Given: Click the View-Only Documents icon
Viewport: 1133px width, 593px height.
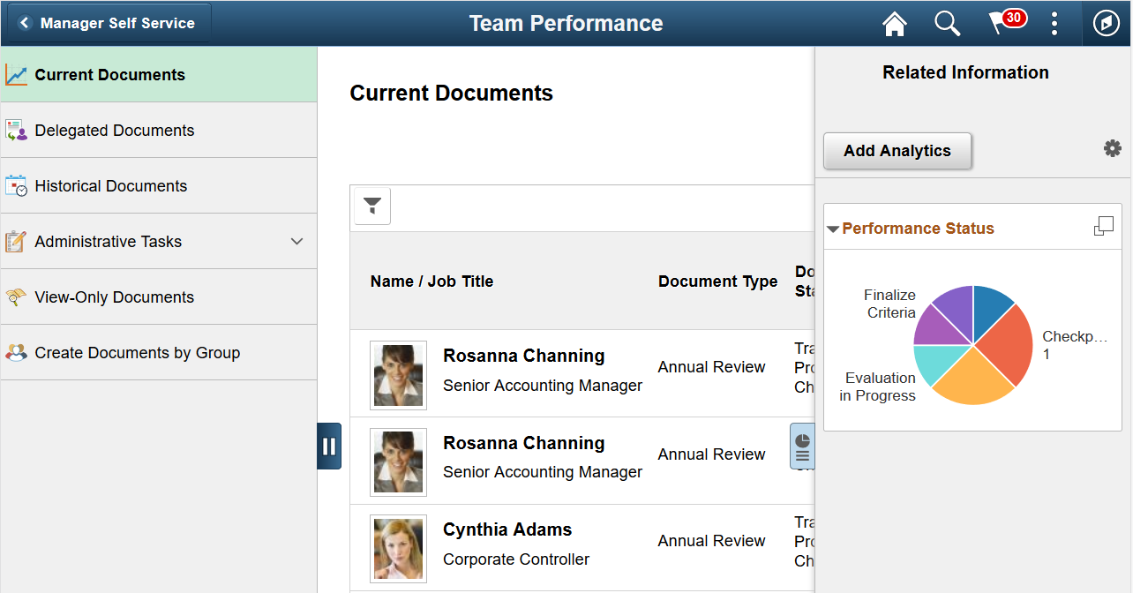Looking at the screenshot, I should click(16, 297).
